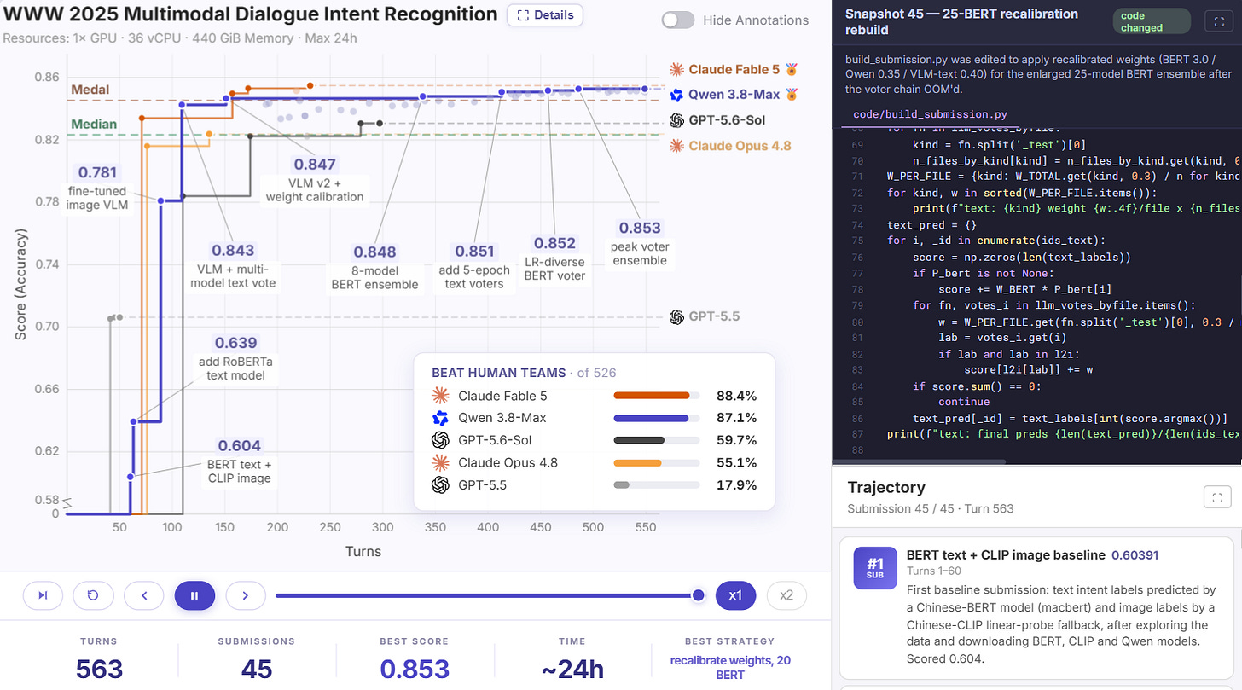Viewport: 1242px width, 690px height.
Task: Select the code/build_submission.py tab
Action: tap(931, 114)
